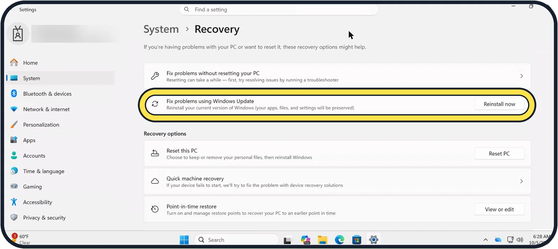Click 'Fix problems using Windows Update' title text
558x249 pixels.
(210, 101)
